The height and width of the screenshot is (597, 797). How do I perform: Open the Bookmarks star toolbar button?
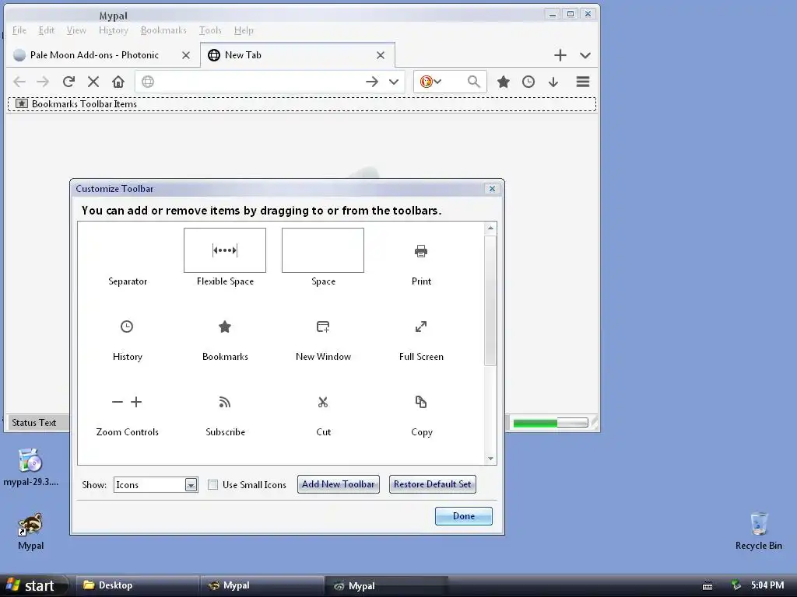[504, 82]
